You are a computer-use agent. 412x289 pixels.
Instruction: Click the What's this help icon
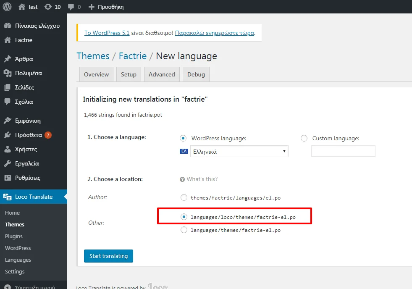pyautogui.click(x=182, y=179)
